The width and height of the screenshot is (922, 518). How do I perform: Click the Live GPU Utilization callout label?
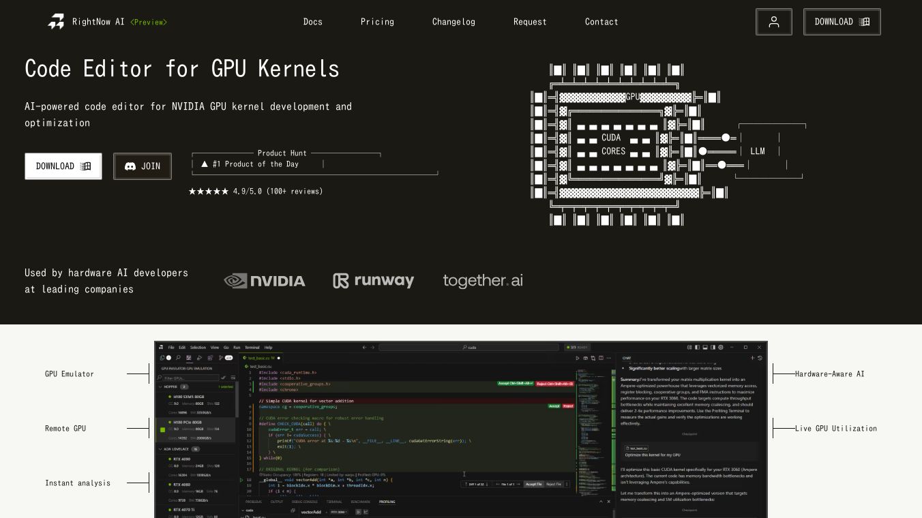click(836, 429)
